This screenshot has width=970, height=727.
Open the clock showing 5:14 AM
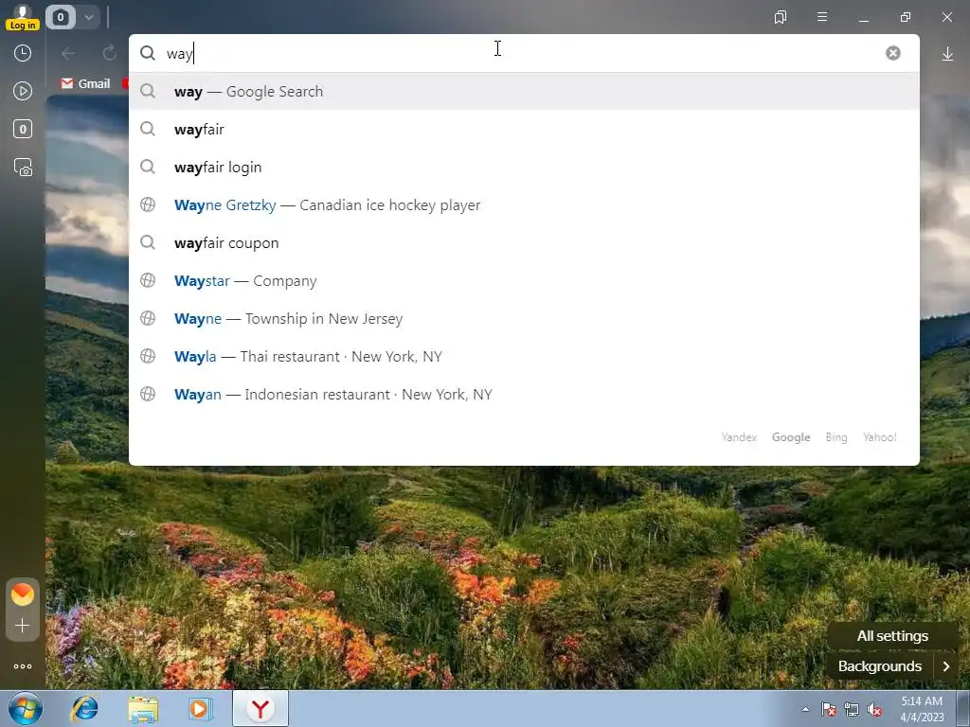(922, 709)
